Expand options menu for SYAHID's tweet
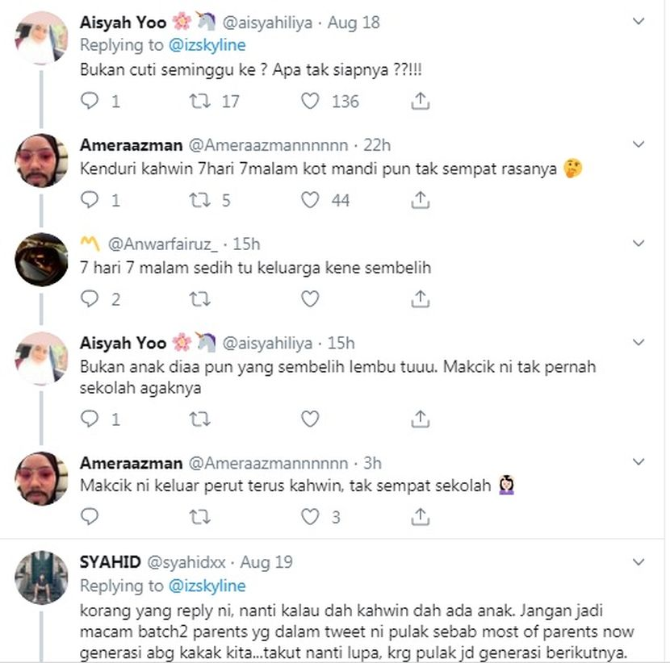Viewport: 670px width, 663px height. (638, 562)
